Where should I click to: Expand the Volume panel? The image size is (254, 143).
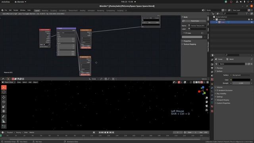(219, 87)
